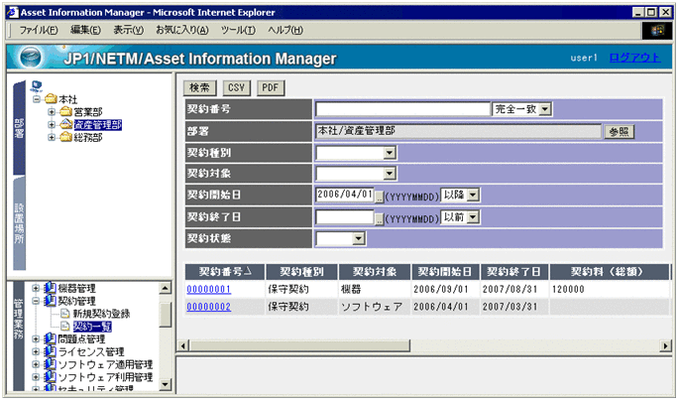Open contract number 00000002 link
This screenshot has height=402, width=679.
209,307
